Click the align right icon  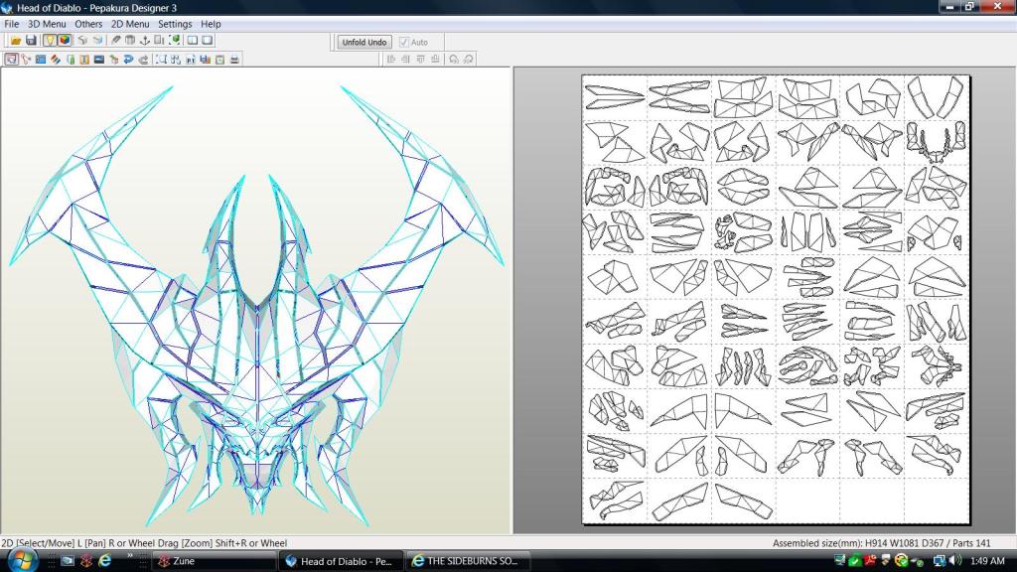405,59
